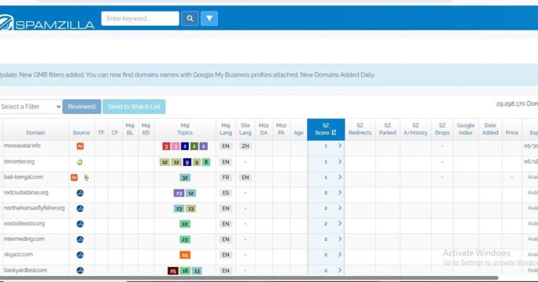538x282 pixels.
Task: Sort by the SZ A/History column header
Action: [416, 129]
